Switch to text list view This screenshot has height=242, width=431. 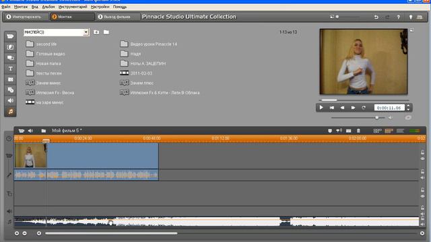(x=400, y=131)
